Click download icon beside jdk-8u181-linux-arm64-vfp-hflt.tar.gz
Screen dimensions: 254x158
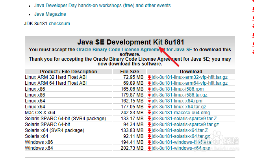149,83
